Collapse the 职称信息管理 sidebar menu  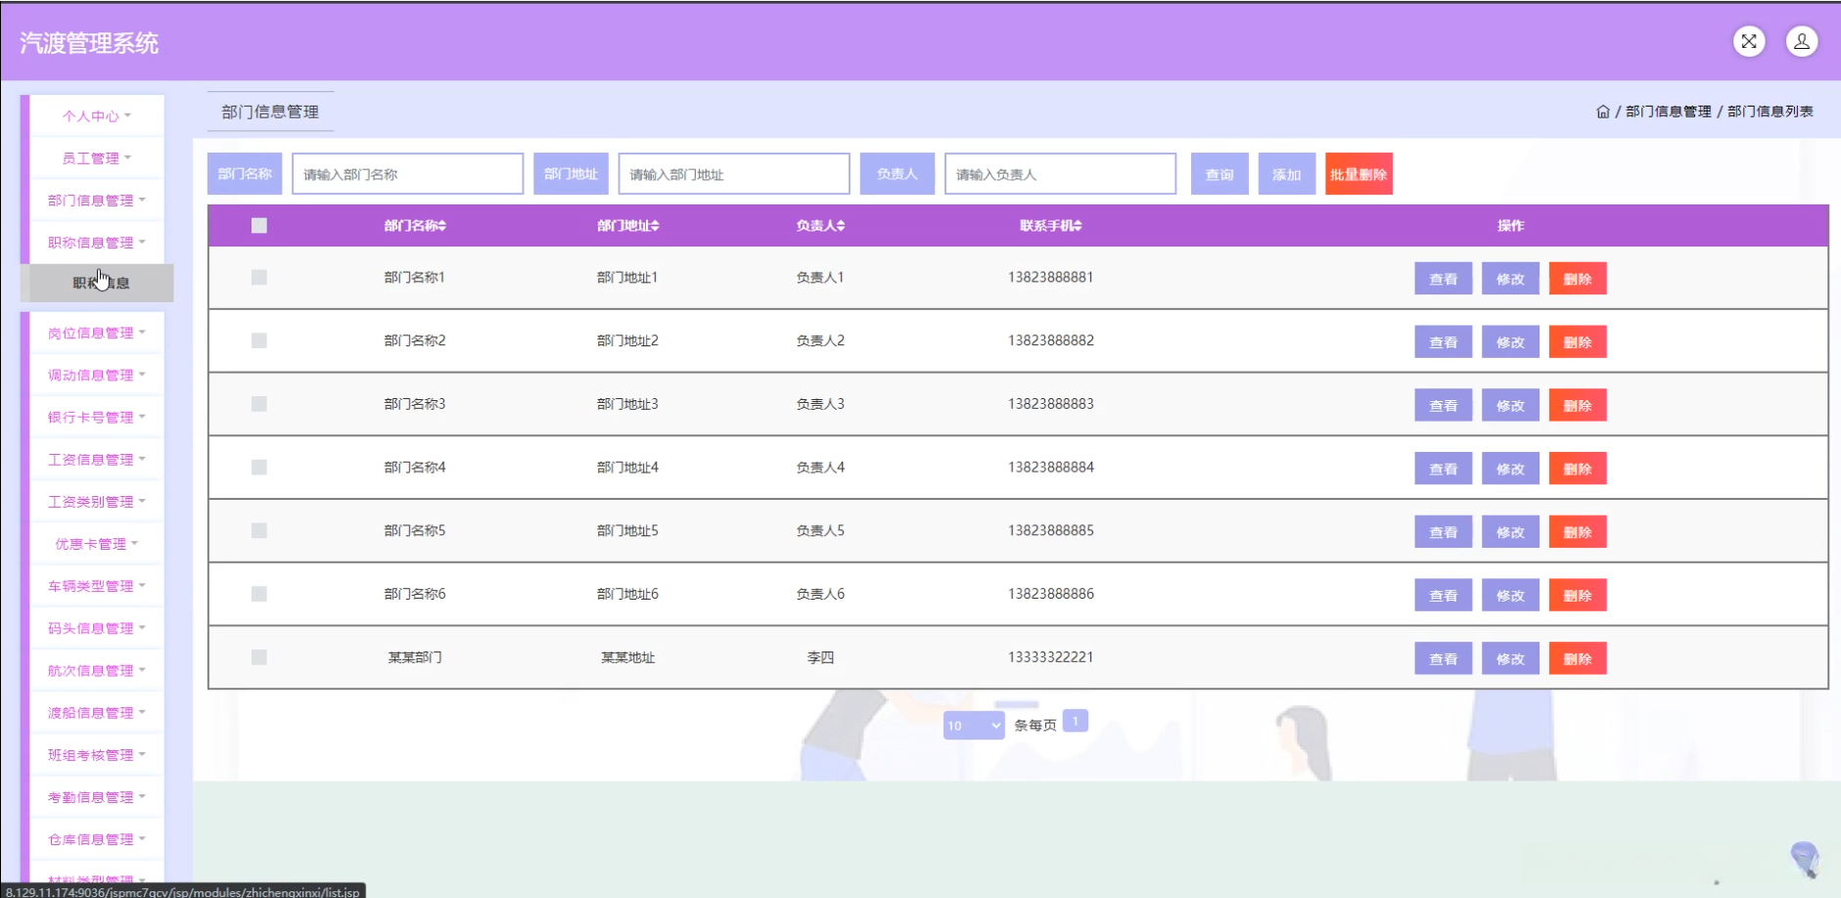pyautogui.click(x=97, y=242)
